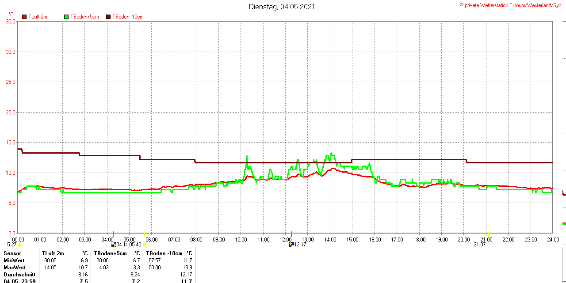The width and height of the screenshot is (566, 283).
Task: Click the yellow sunrise icon at 05:40
Action: 144,245
